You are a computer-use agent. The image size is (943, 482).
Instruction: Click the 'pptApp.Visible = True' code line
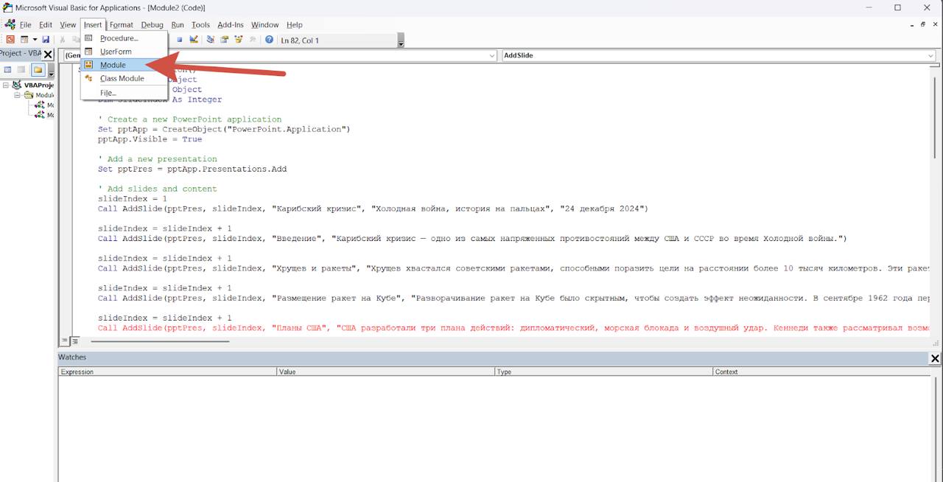coord(150,139)
